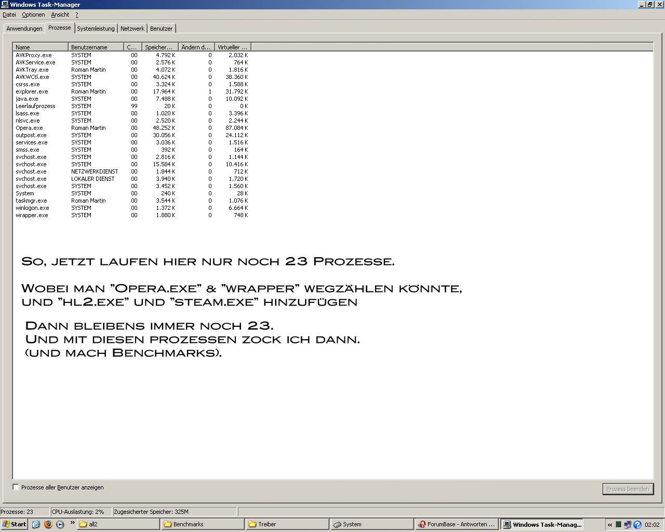Select the AVKWCtl.exe process row
The image size is (665, 532).
pyautogui.click(x=132, y=77)
